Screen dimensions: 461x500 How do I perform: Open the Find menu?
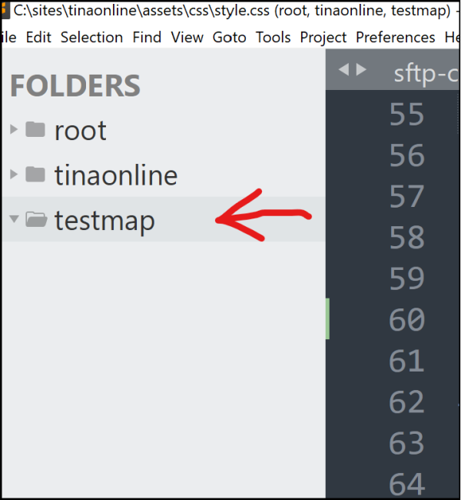click(147, 37)
